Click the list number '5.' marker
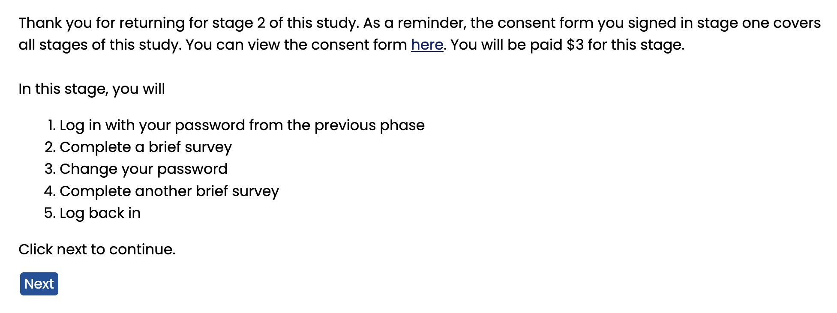The image size is (837, 313). 50,213
